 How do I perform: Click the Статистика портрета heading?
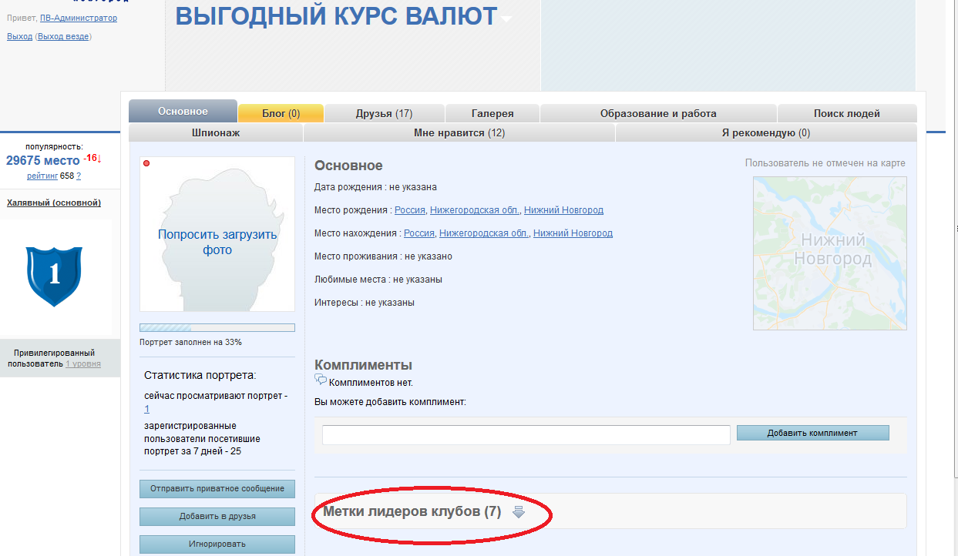(200, 376)
